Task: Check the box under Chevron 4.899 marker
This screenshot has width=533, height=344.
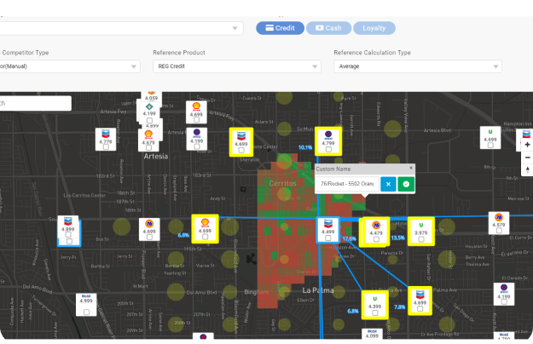Action: tap(68, 241)
